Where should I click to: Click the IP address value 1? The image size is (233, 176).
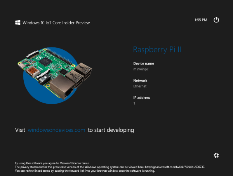pyautogui.click(x=134, y=103)
